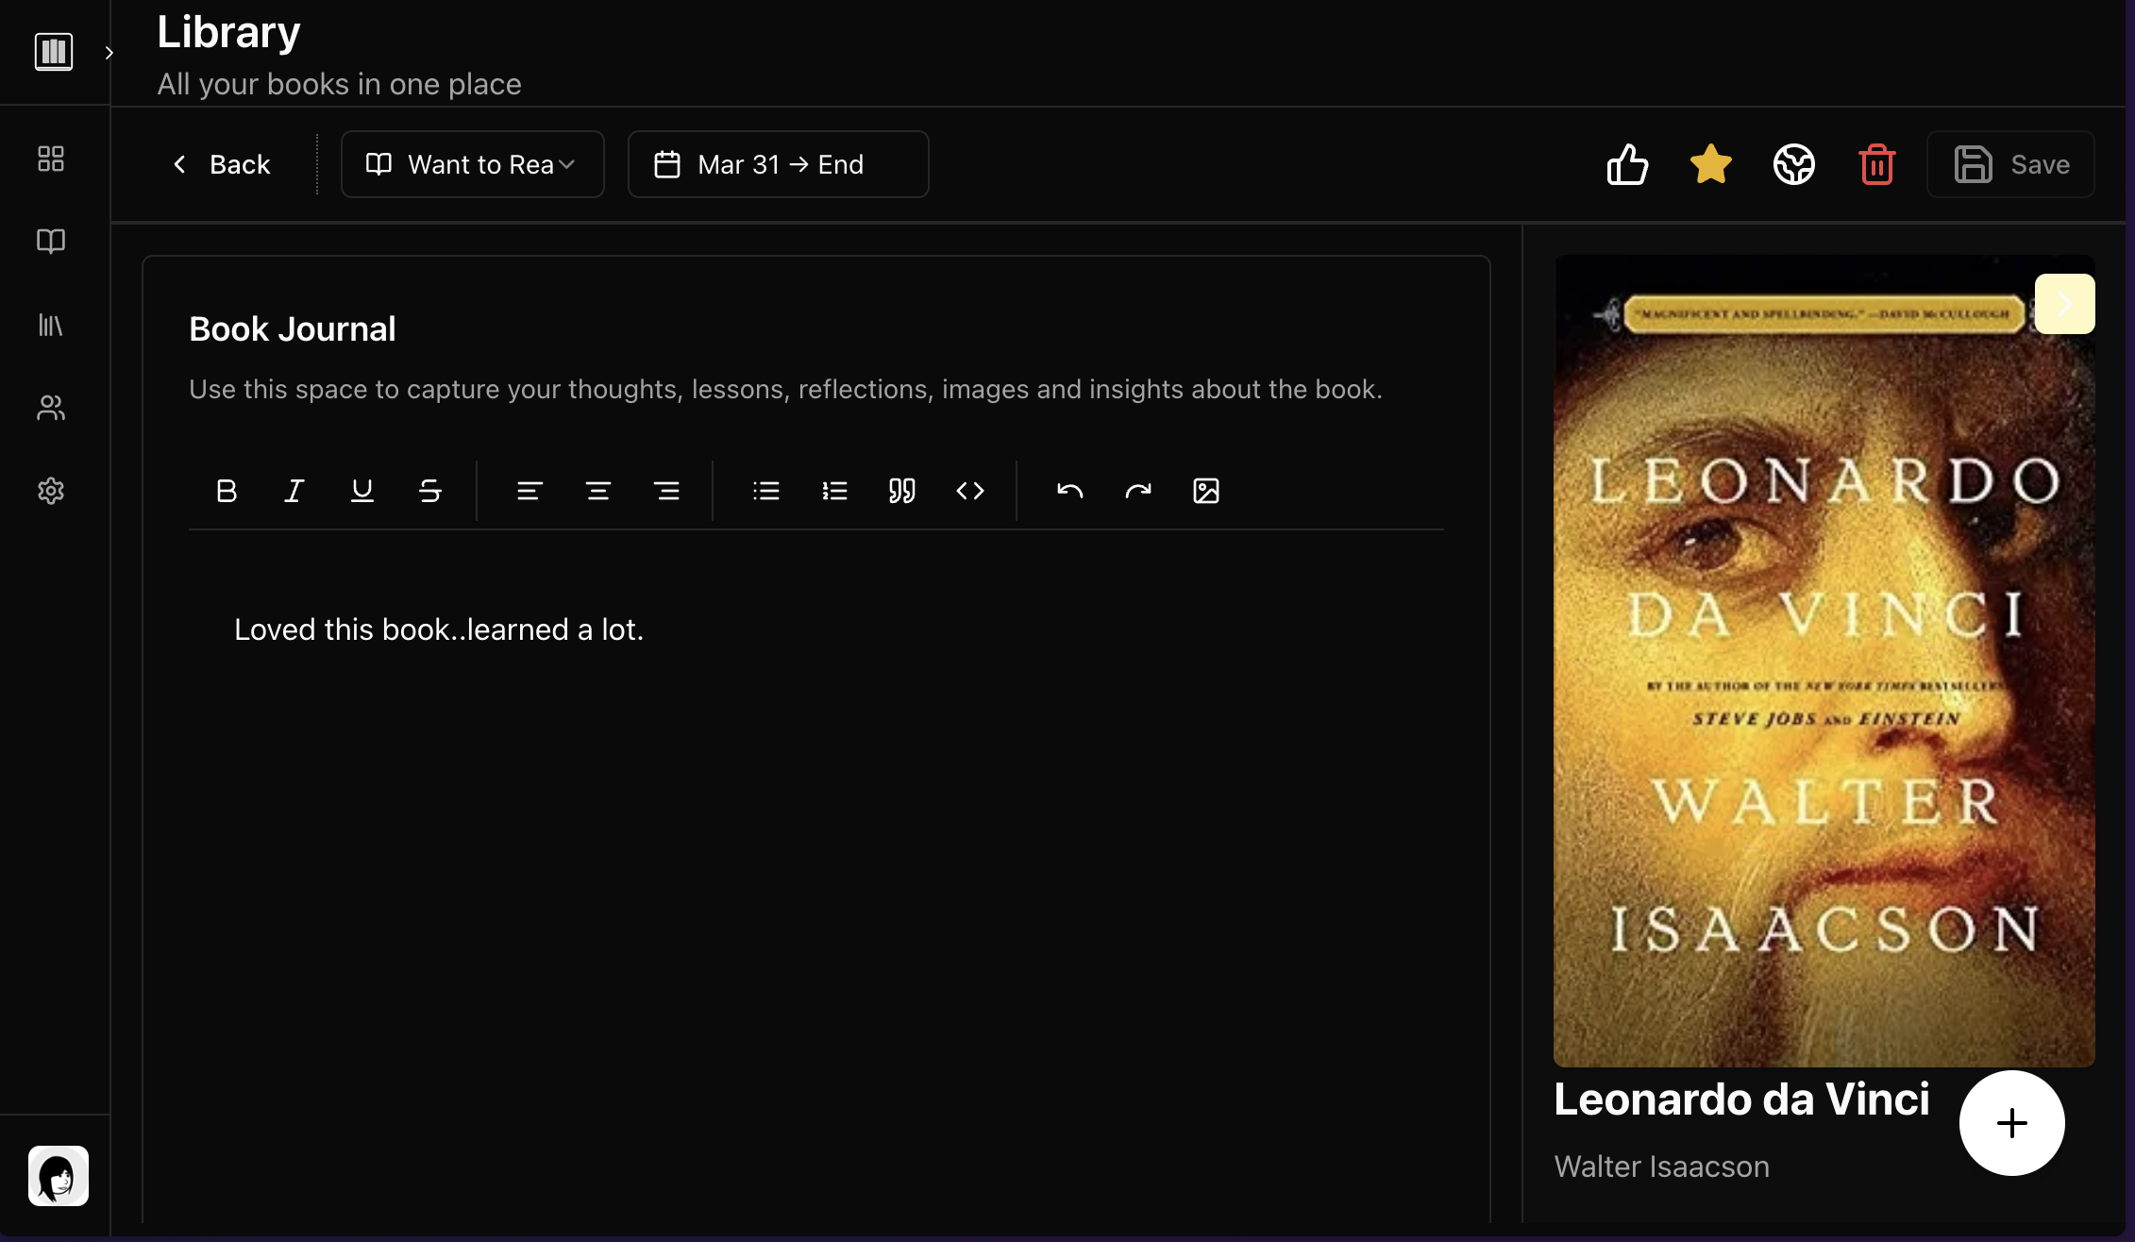Insert a numbered list

pyautogui.click(x=834, y=491)
